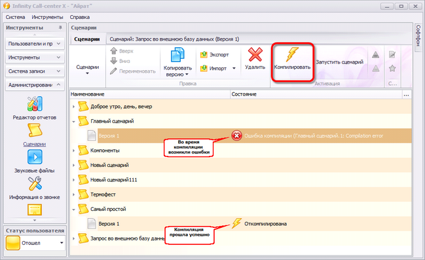Click the Компилировать lightning icon
The image size is (425, 260).
[x=292, y=54]
